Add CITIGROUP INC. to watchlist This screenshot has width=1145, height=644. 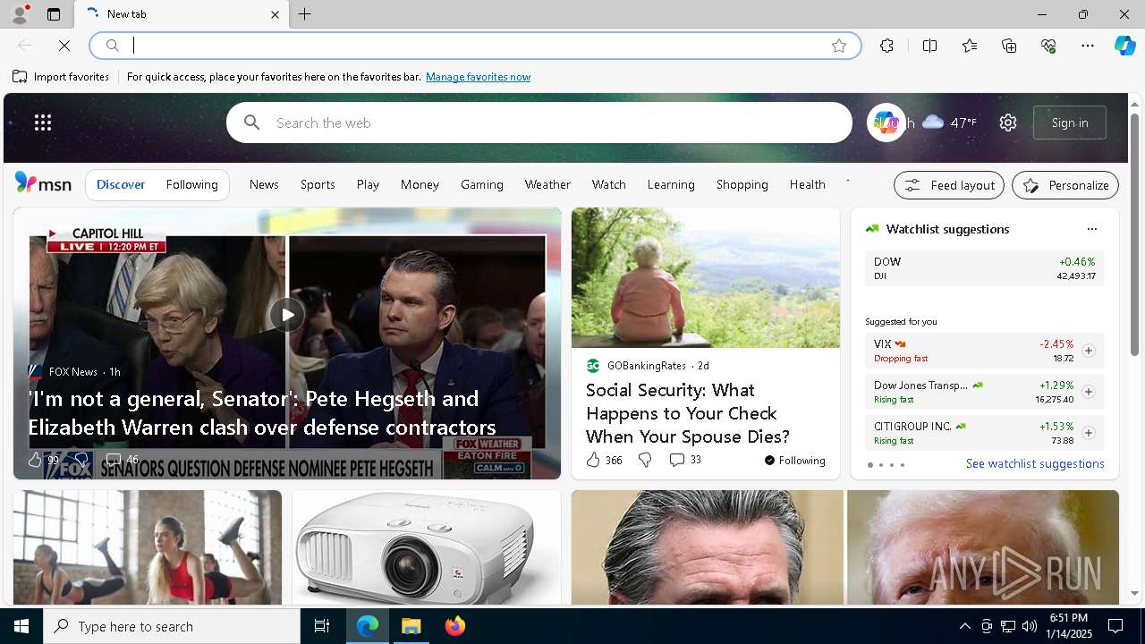[x=1088, y=433]
